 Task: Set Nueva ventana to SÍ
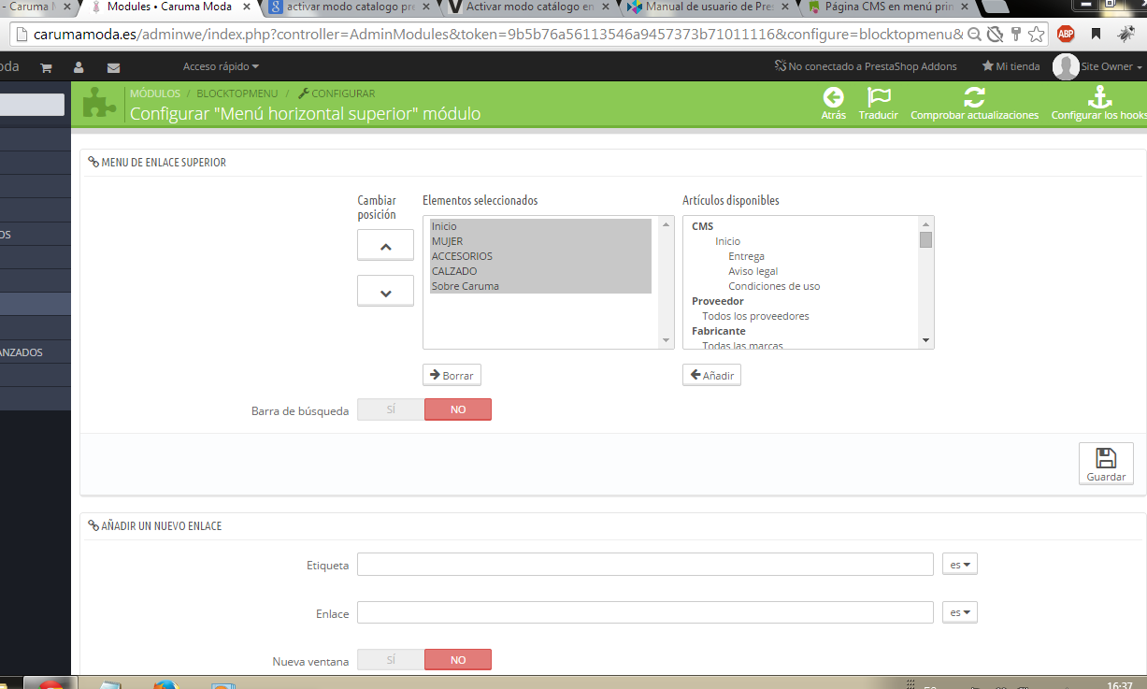click(391, 660)
